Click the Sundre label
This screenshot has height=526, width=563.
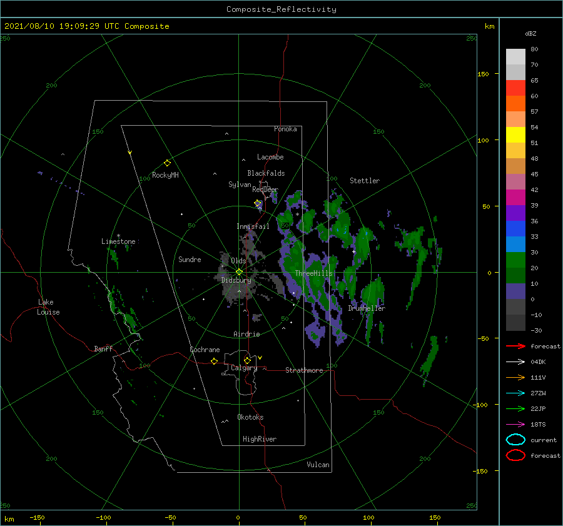click(x=190, y=259)
